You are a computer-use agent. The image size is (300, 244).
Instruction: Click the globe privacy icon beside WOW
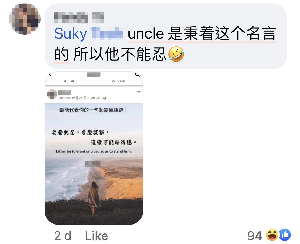point(104,98)
